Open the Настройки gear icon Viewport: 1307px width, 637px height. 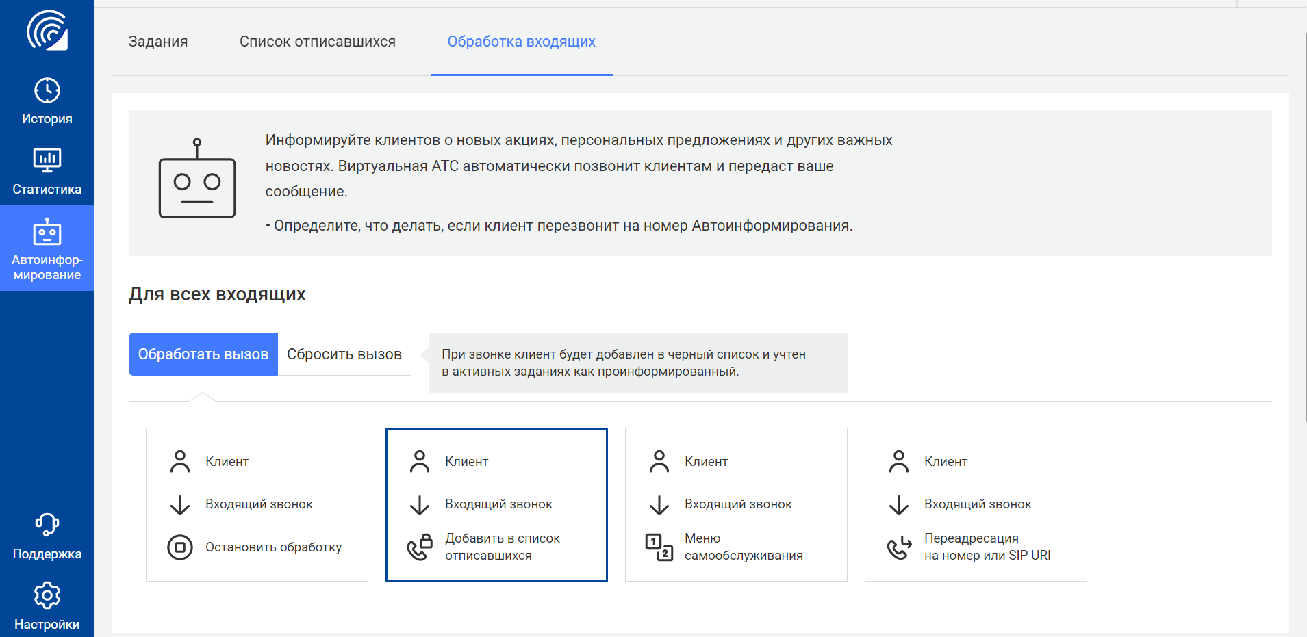click(x=47, y=596)
